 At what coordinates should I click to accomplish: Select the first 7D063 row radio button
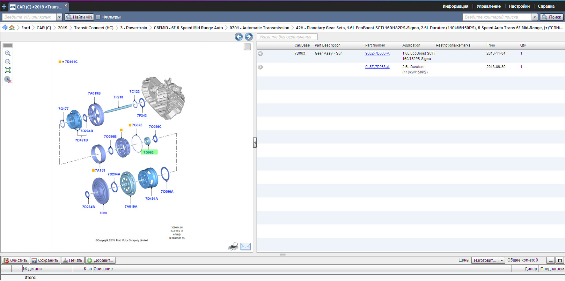pos(260,54)
